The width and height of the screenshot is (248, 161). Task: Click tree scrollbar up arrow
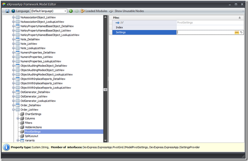[x=105, y=17]
